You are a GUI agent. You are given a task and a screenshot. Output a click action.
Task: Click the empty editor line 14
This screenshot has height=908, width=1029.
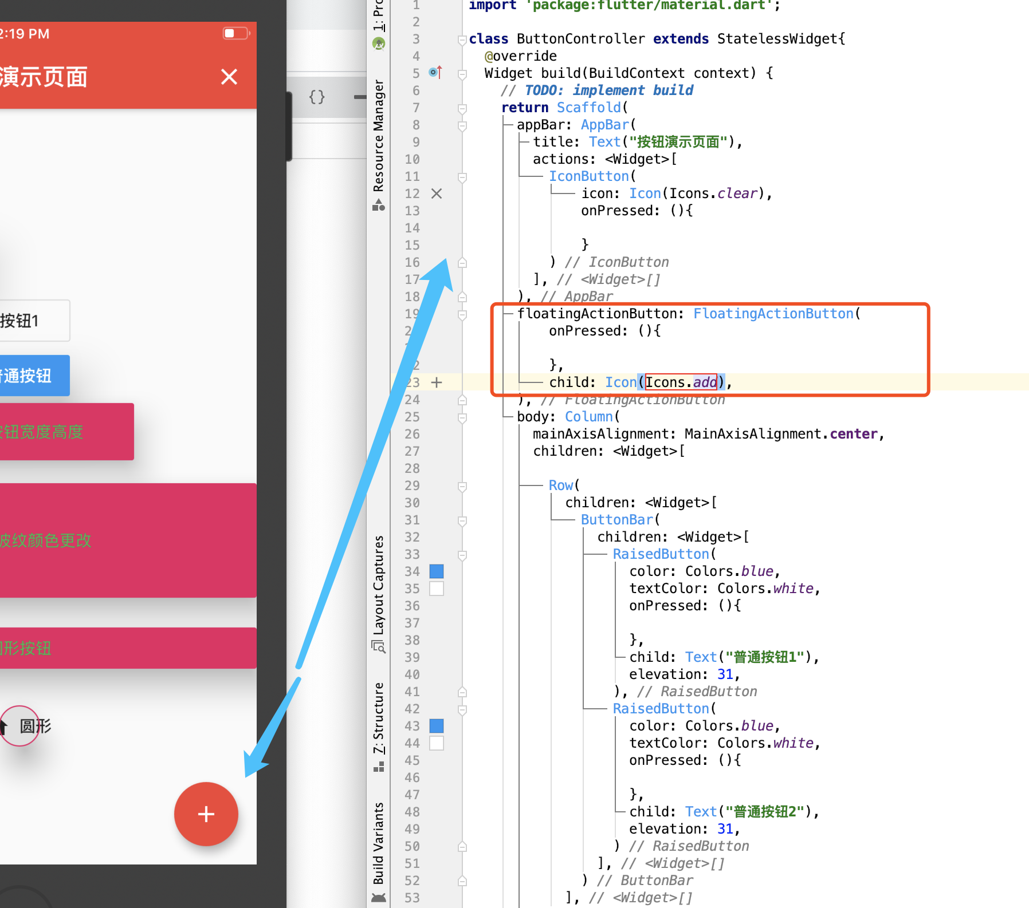click(x=745, y=228)
